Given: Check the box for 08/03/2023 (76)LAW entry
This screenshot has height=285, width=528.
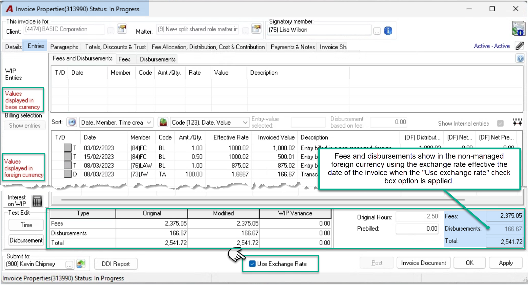Looking at the screenshot, I should [68, 165].
